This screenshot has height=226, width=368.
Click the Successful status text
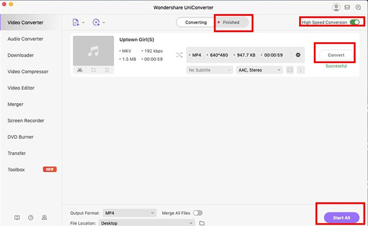(x=336, y=66)
